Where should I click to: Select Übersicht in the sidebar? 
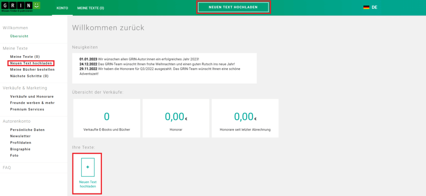(x=19, y=36)
